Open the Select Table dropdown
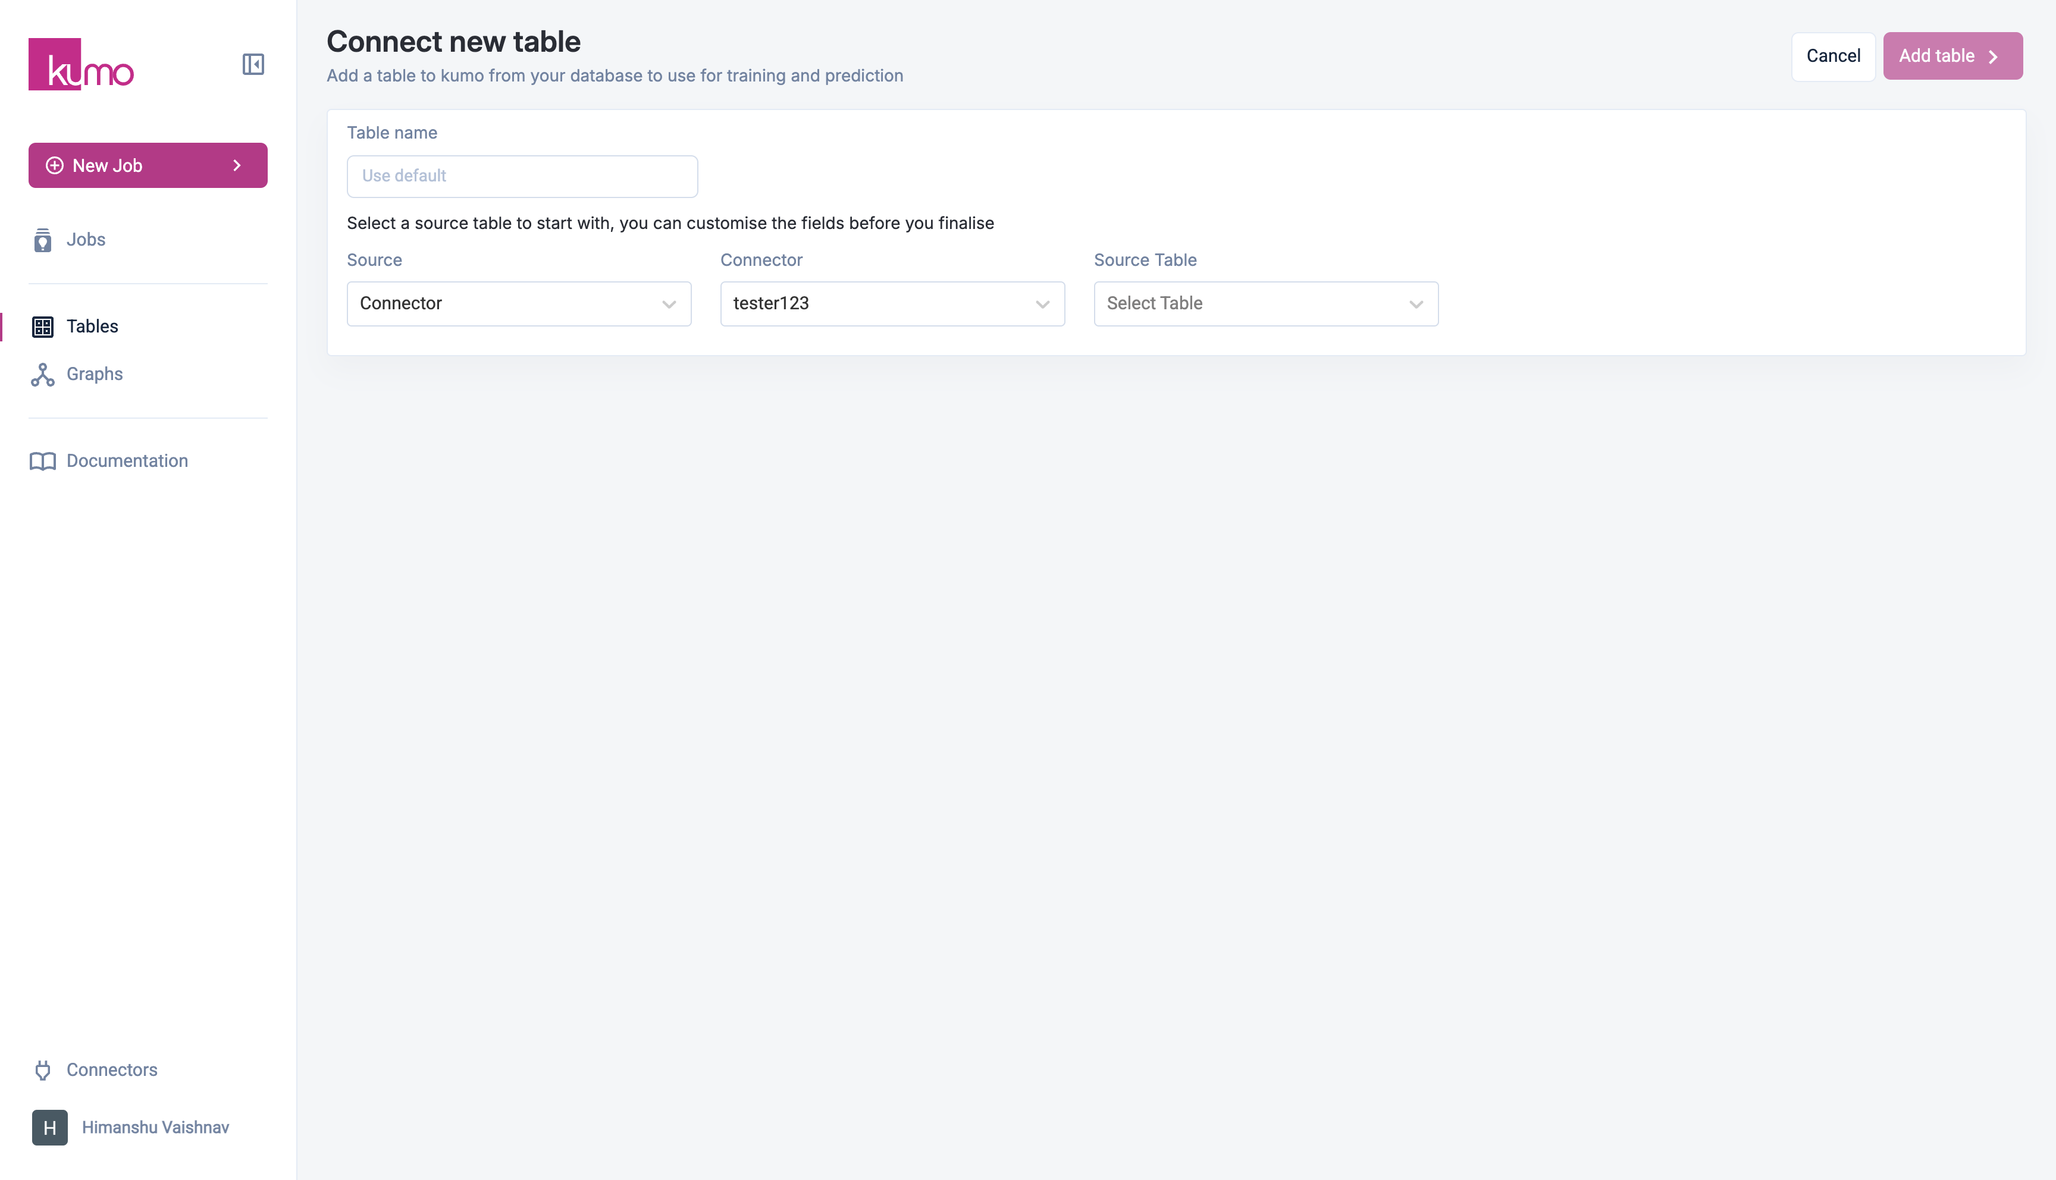Viewport: 2056px width, 1180px height. click(x=1266, y=304)
